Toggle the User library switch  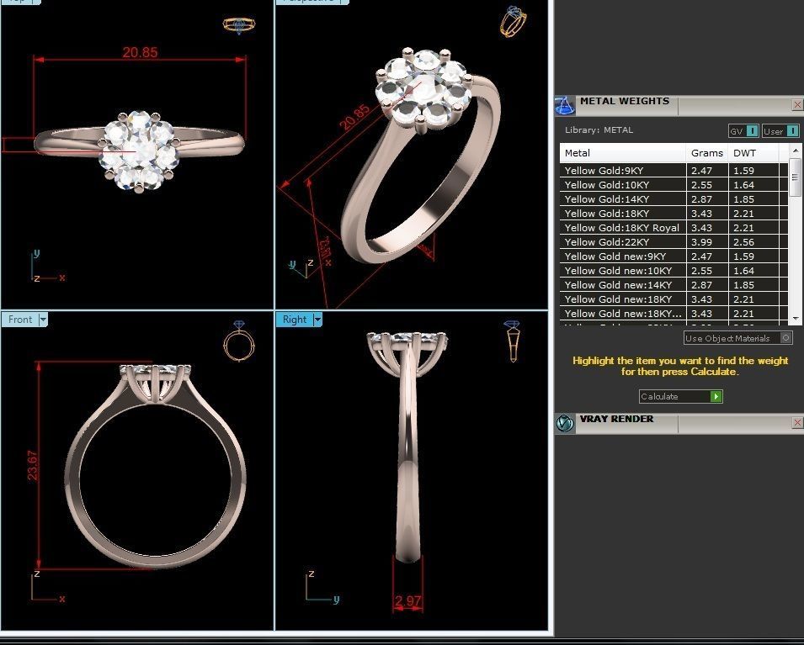pos(780,131)
